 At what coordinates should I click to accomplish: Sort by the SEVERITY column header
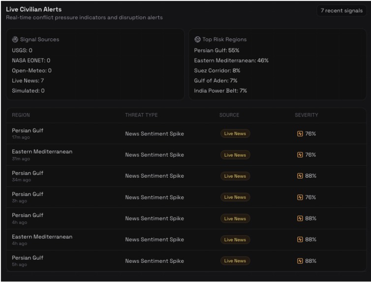point(307,115)
